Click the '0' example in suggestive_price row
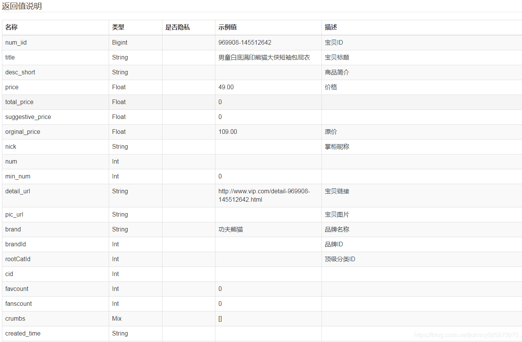The width and height of the screenshot is (522, 342). (x=220, y=117)
